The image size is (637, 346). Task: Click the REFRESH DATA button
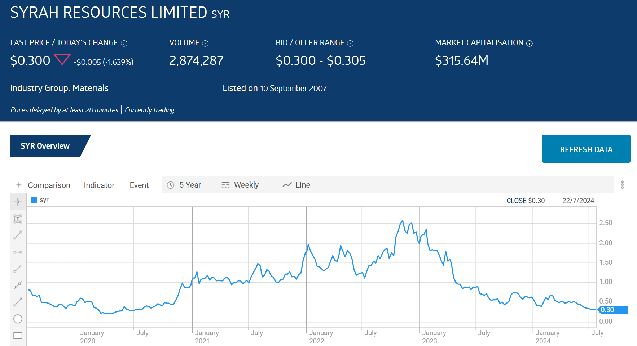[x=586, y=149]
